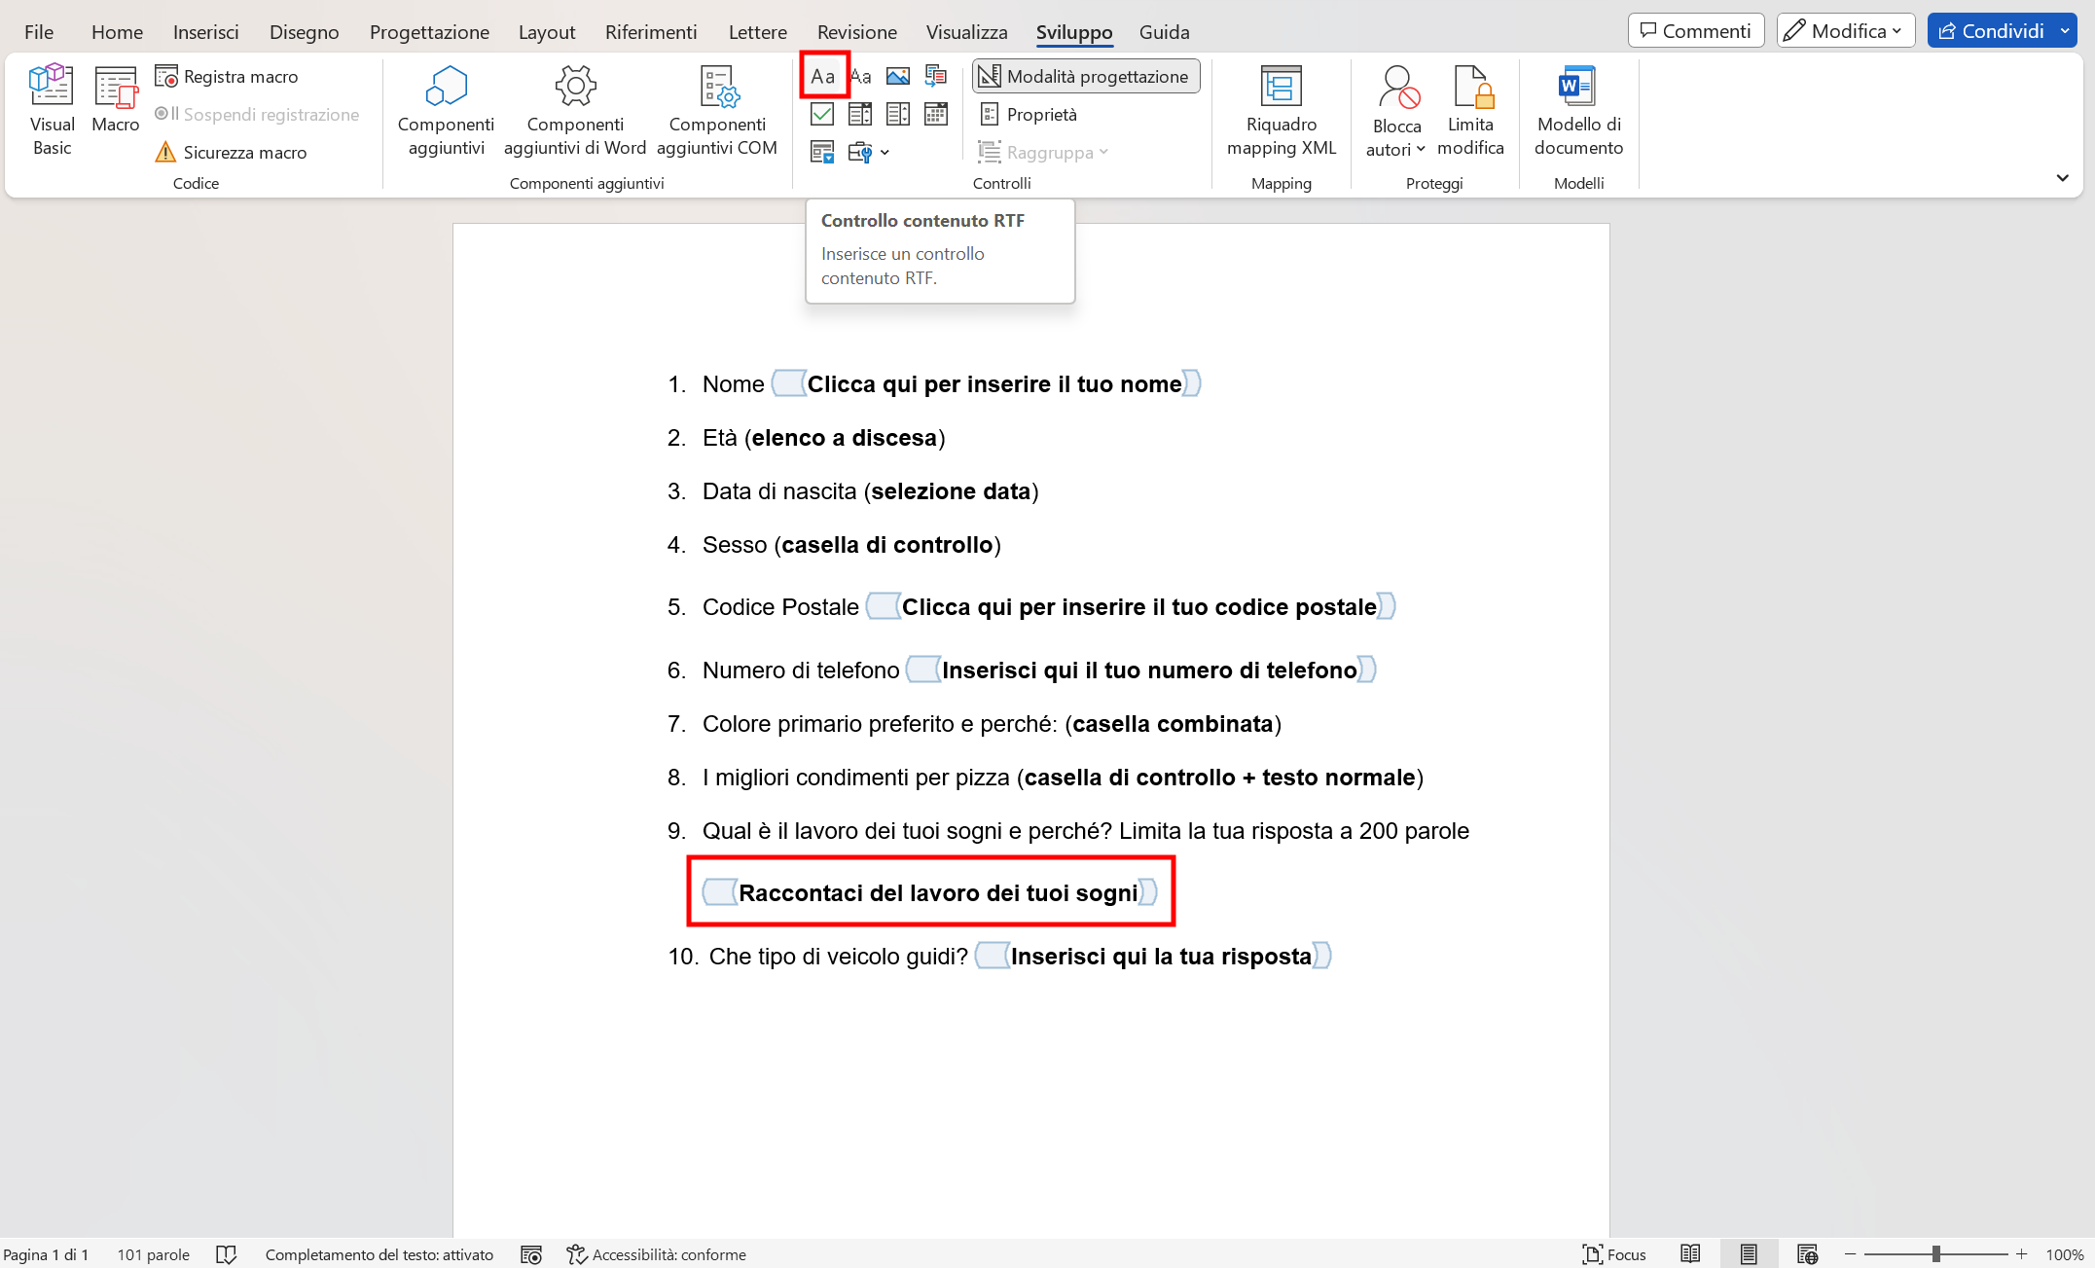This screenshot has width=2095, height=1268.
Task: Toggle Modalità progettazione off
Action: tap(1084, 75)
